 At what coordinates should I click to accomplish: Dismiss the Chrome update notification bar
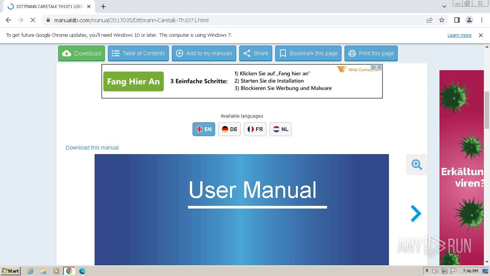click(x=481, y=35)
